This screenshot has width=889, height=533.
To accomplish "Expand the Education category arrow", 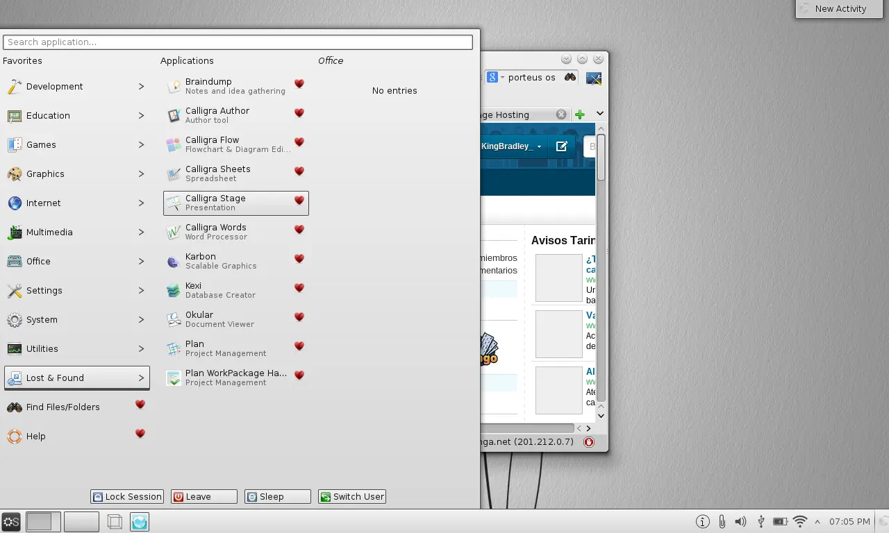I will [141, 116].
